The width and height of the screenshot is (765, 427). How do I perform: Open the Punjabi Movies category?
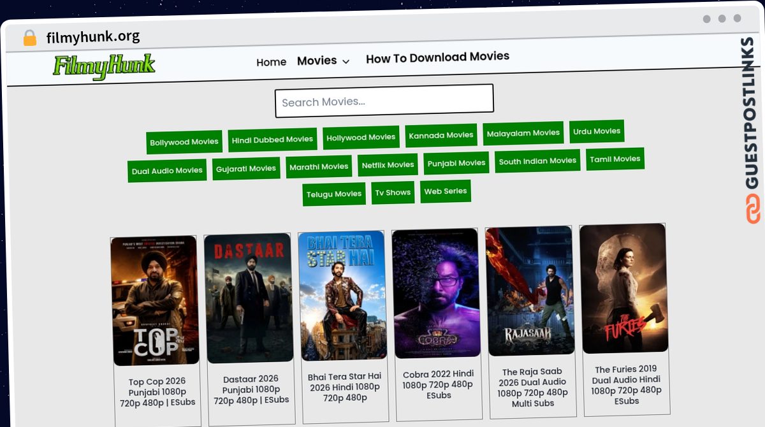(x=456, y=163)
